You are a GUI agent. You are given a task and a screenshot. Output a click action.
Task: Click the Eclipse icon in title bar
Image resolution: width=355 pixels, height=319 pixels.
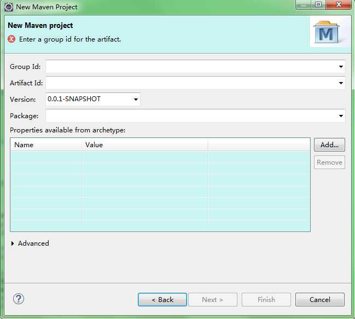click(x=9, y=7)
